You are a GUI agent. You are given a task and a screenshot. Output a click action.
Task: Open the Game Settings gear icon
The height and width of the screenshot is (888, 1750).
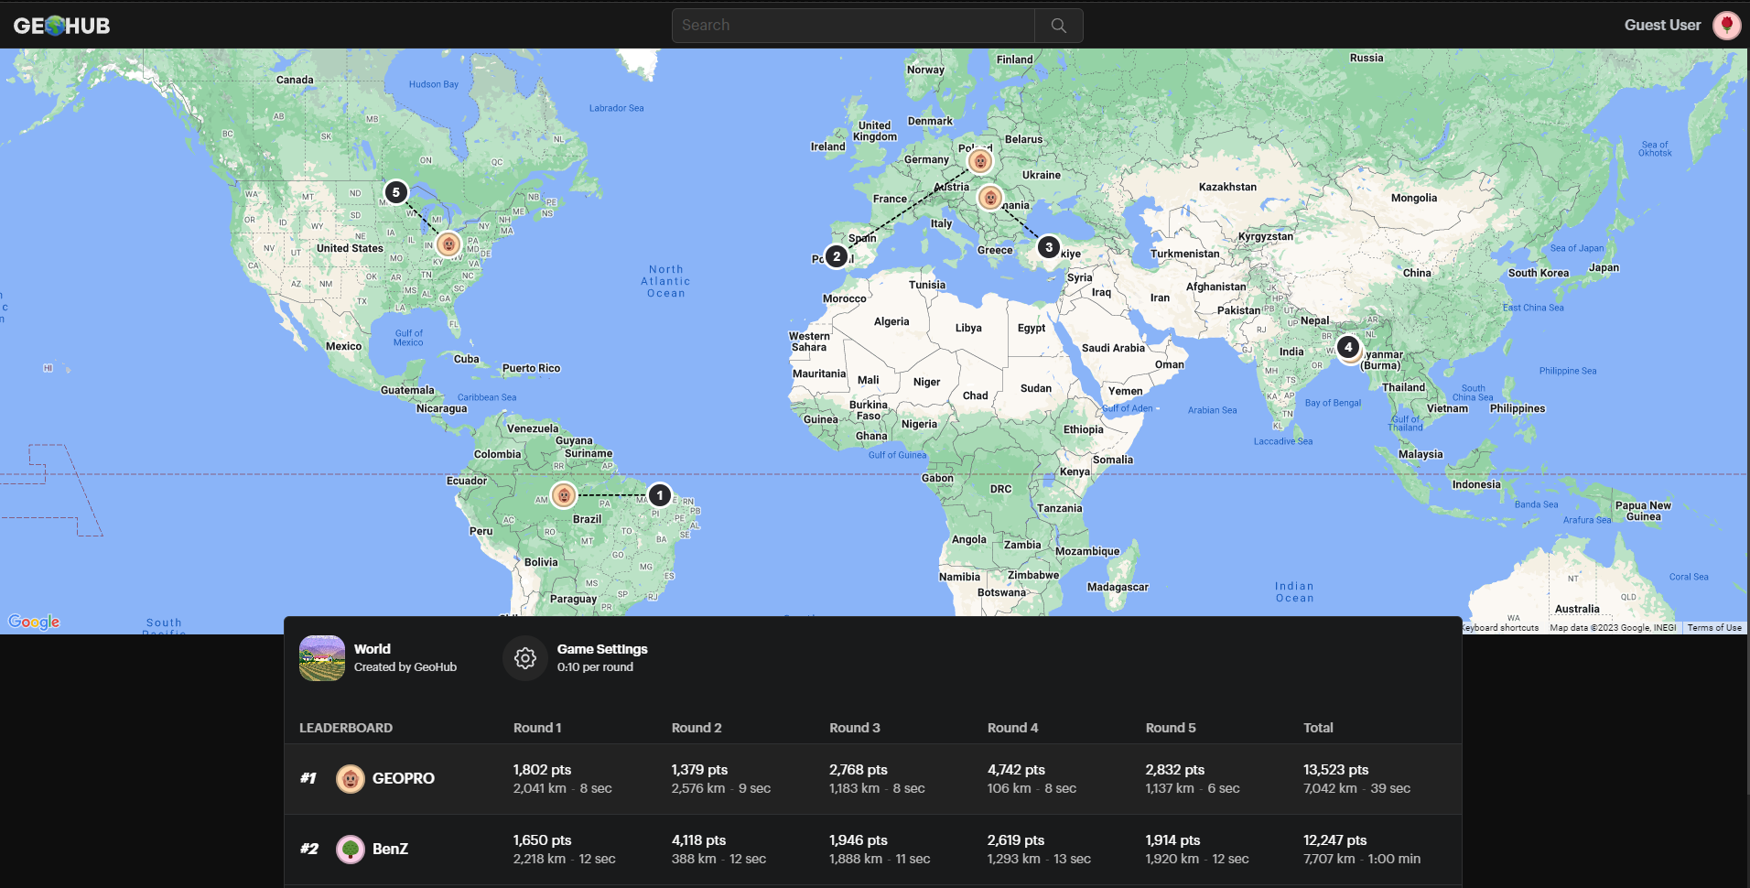(524, 657)
